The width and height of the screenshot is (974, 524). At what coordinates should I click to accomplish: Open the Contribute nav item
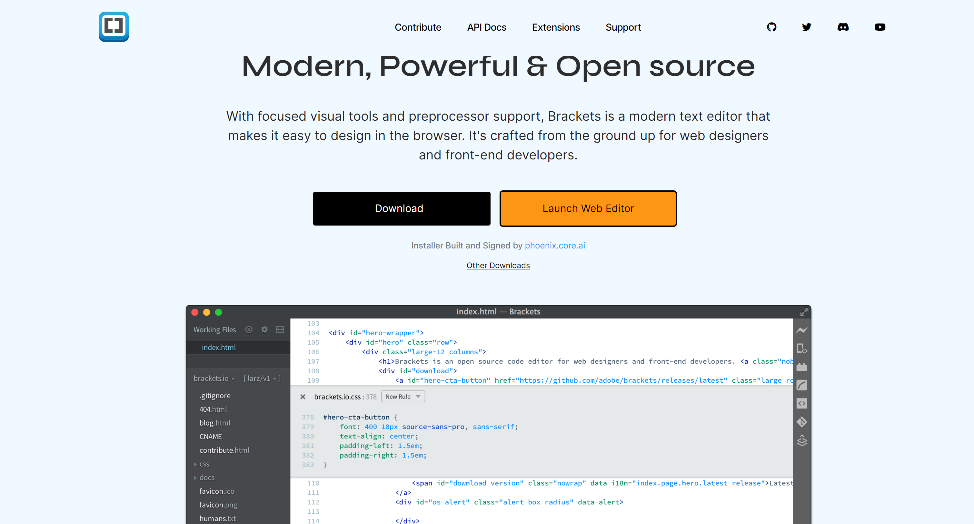tap(418, 27)
